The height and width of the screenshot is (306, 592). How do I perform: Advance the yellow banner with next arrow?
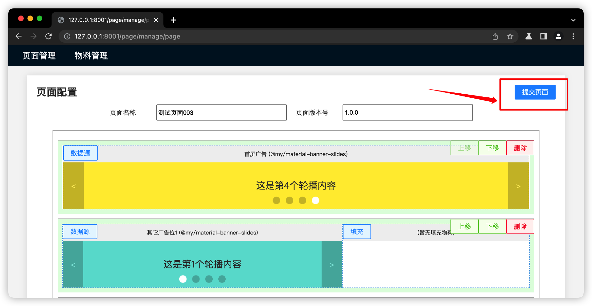coord(518,186)
